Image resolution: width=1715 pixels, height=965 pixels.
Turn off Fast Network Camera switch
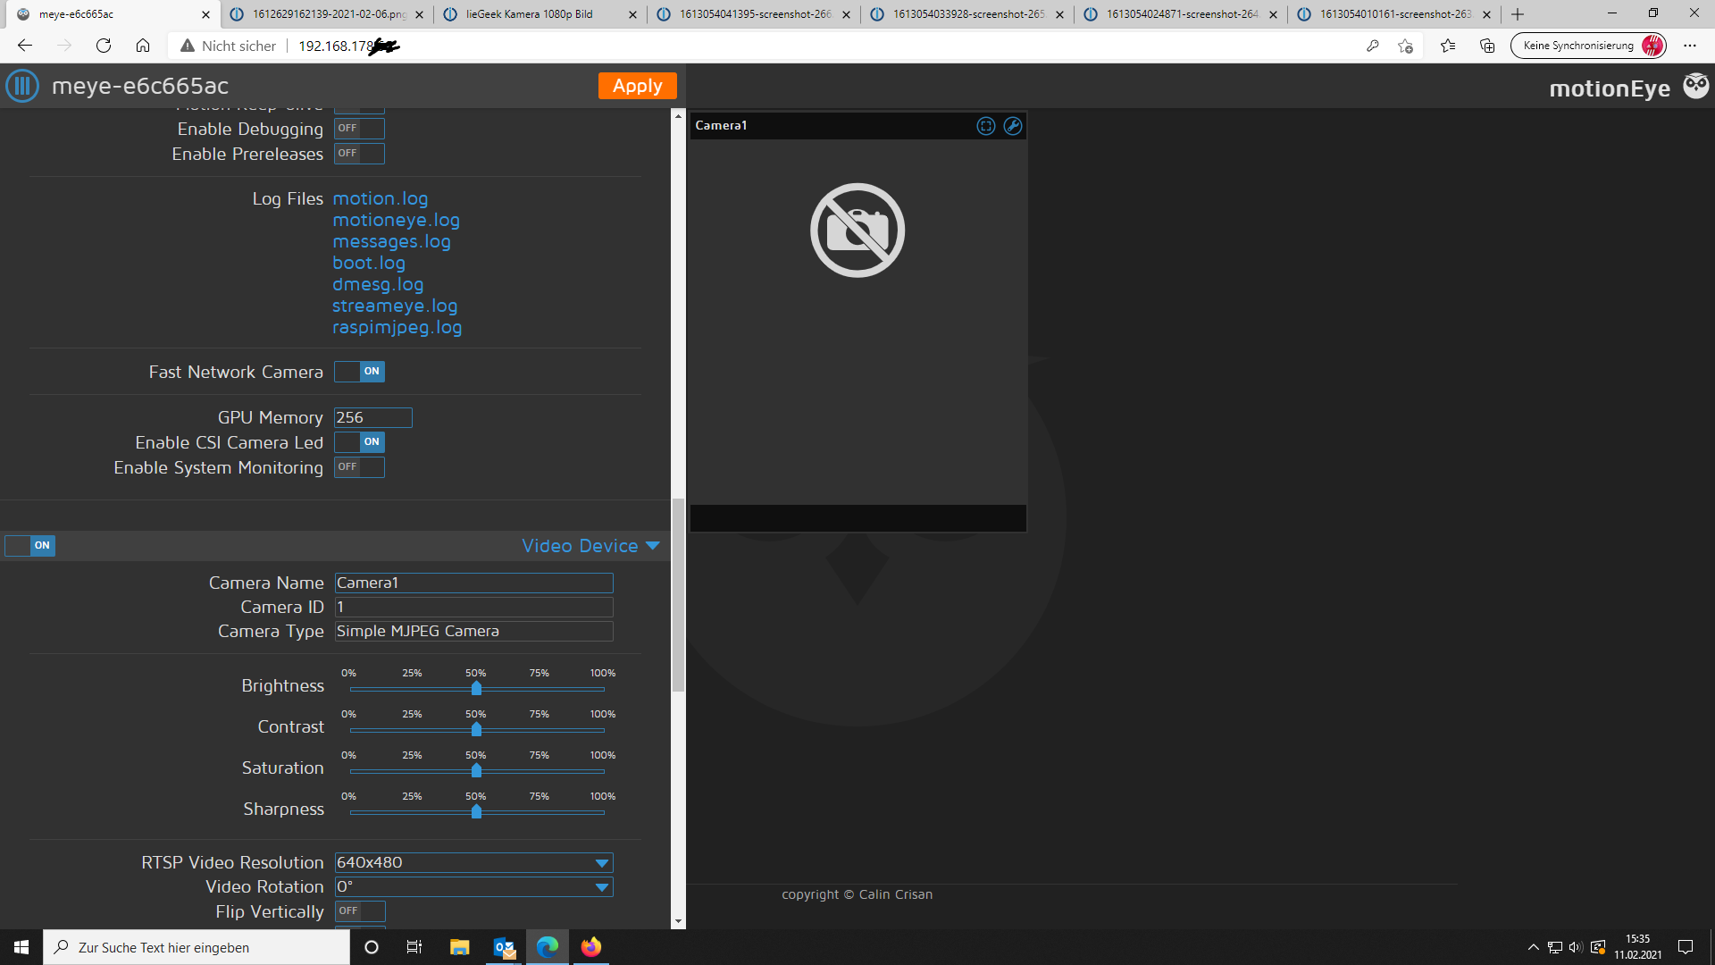pos(359,372)
